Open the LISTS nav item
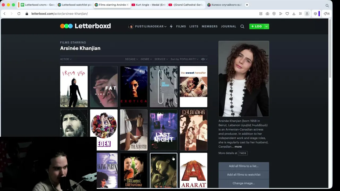The height and width of the screenshot is (191, 340). (194, 26)
